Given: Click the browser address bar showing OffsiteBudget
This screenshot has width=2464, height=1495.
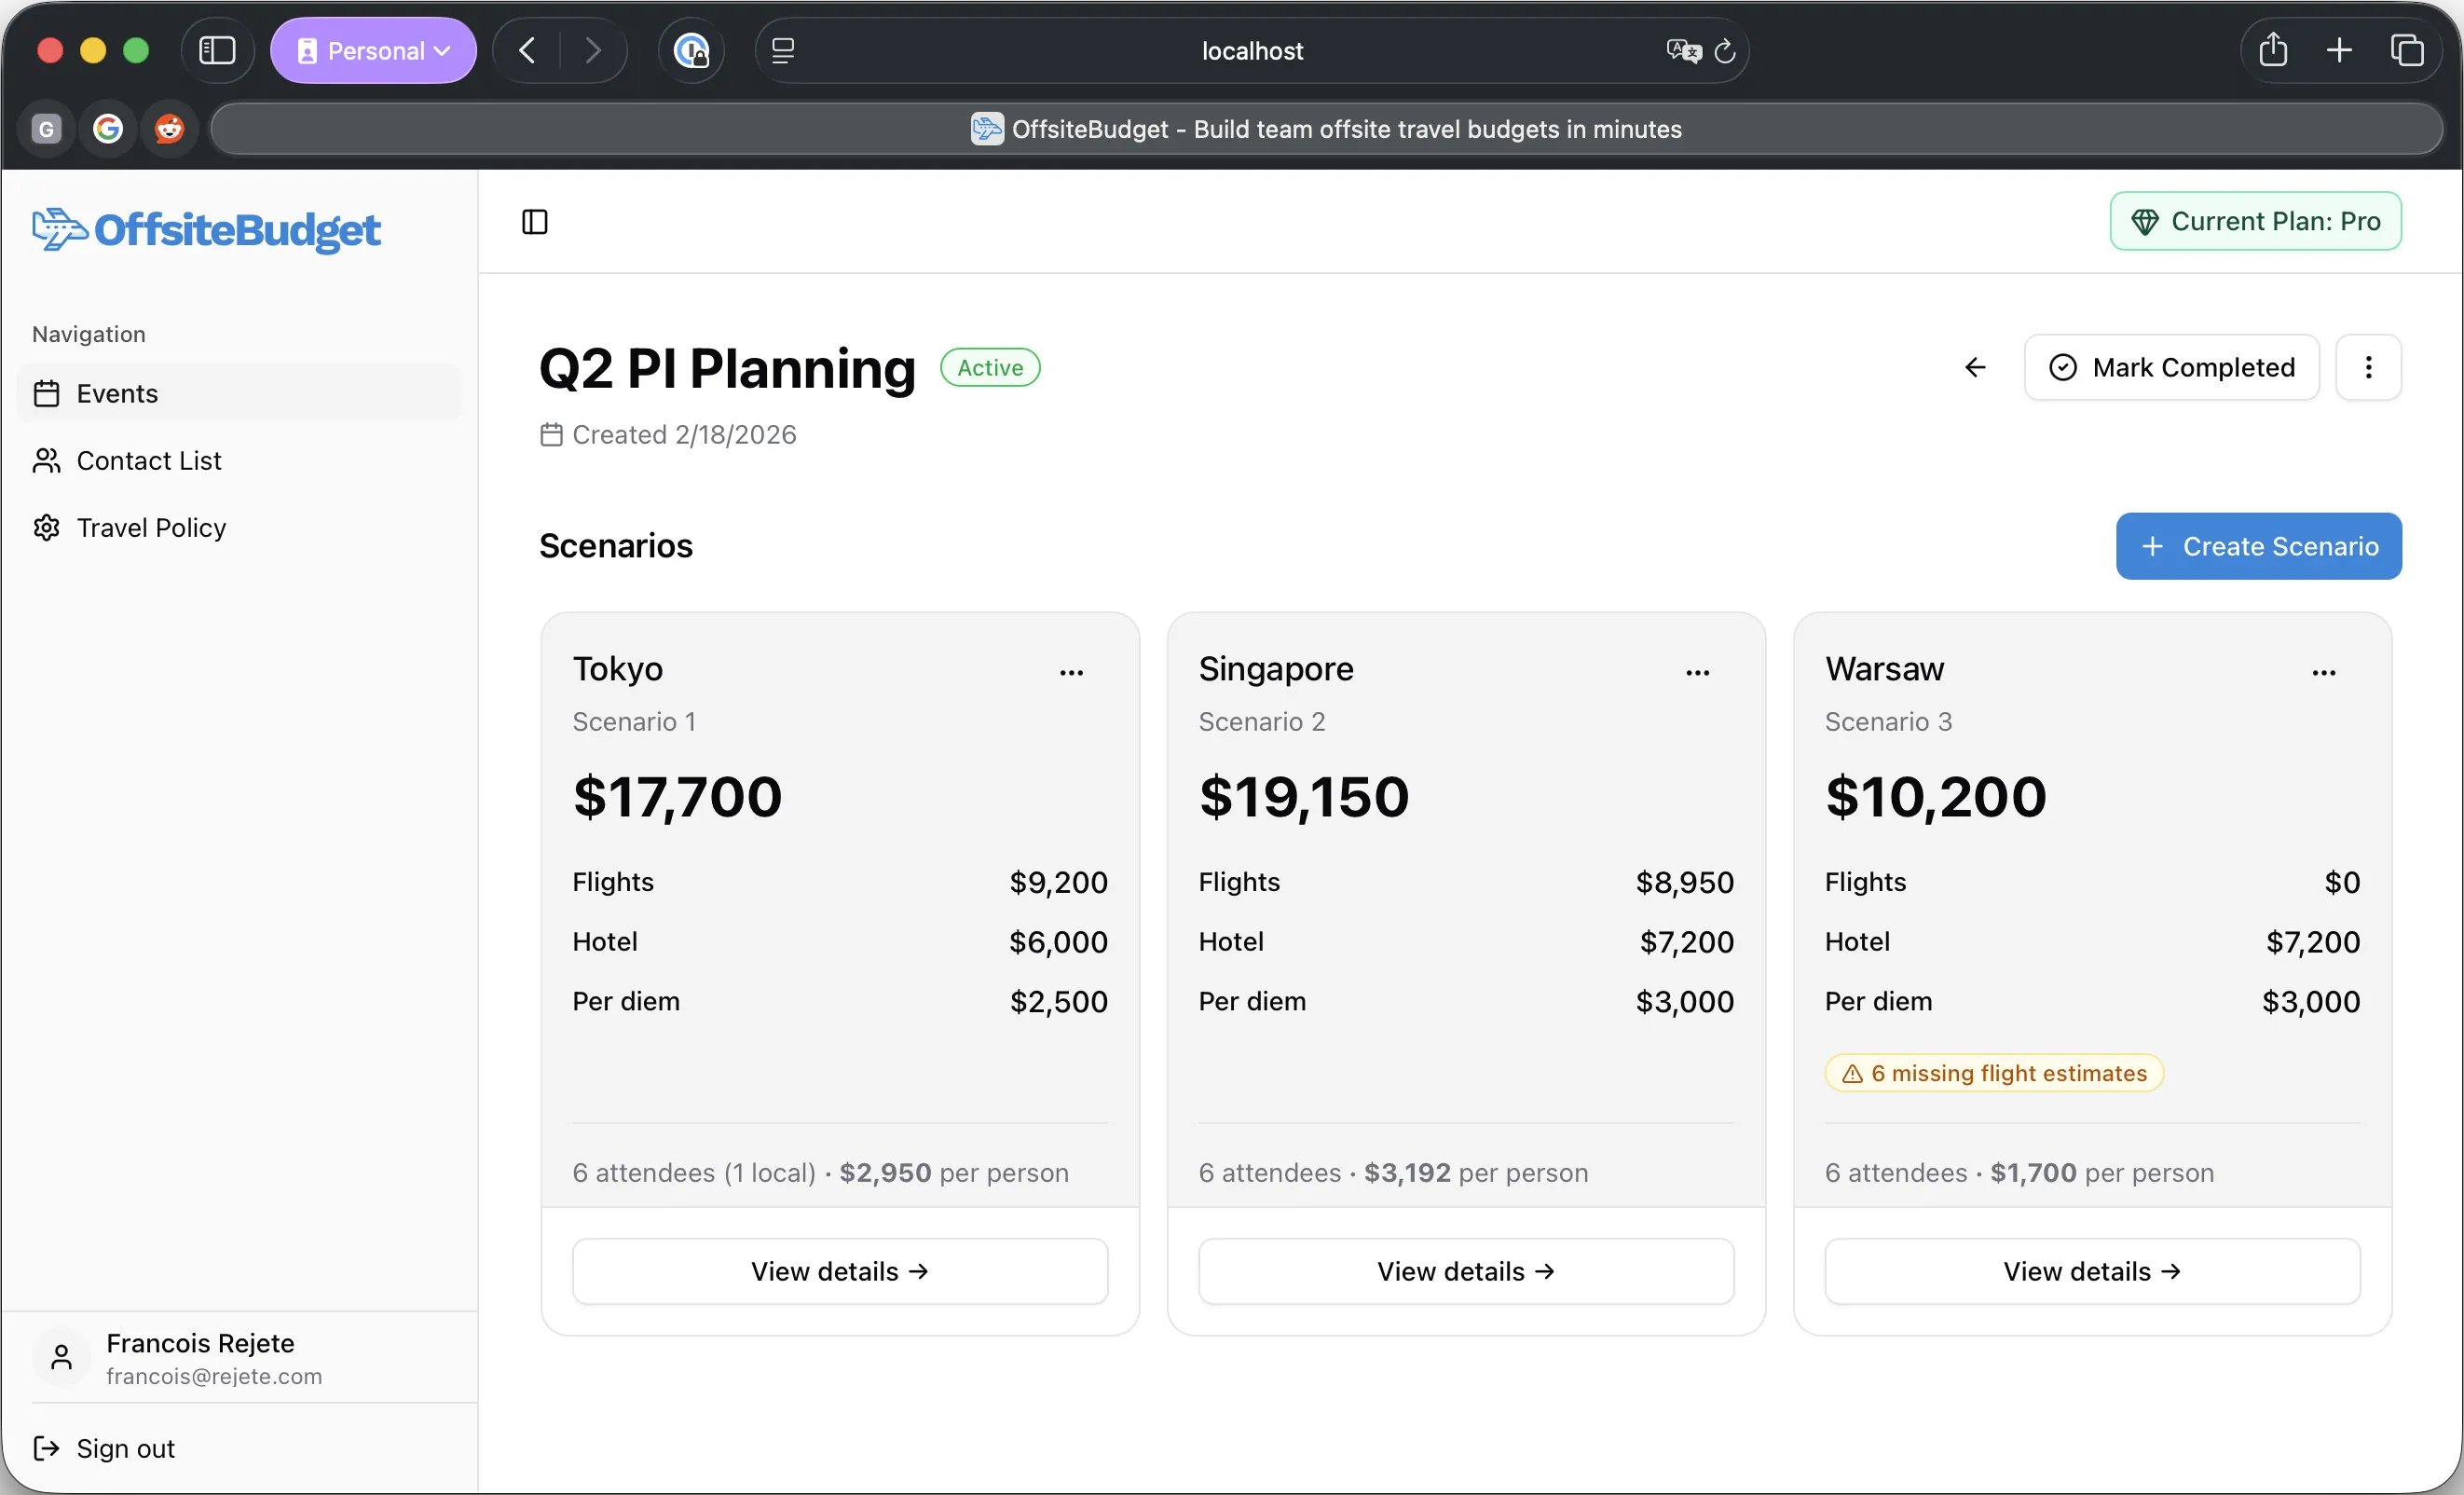Looking at the screenshot, I should pos(1327,128).
